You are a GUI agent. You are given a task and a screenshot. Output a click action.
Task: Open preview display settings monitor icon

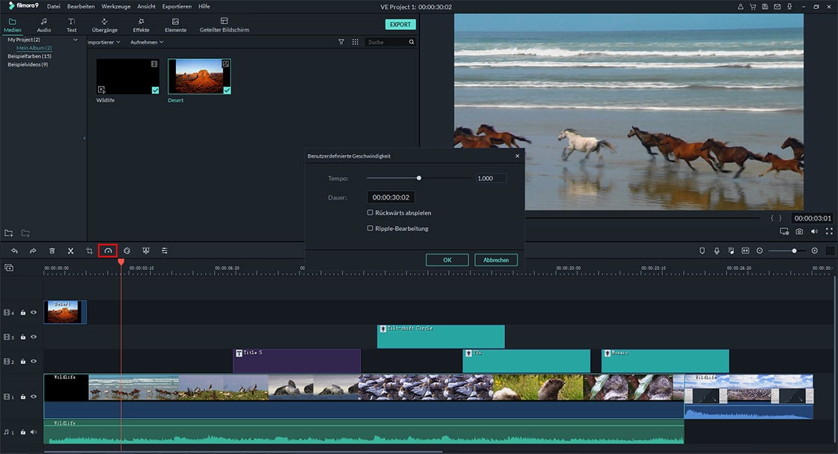coord(784,231)
